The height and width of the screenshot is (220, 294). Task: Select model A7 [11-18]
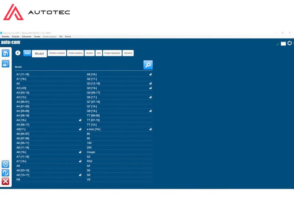(49, 157)
